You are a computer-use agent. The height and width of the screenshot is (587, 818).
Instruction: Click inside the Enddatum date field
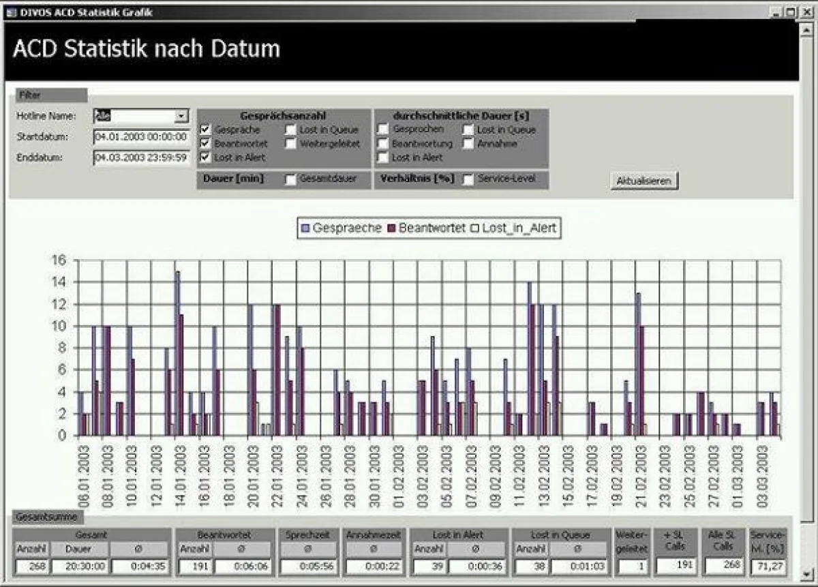140,159
